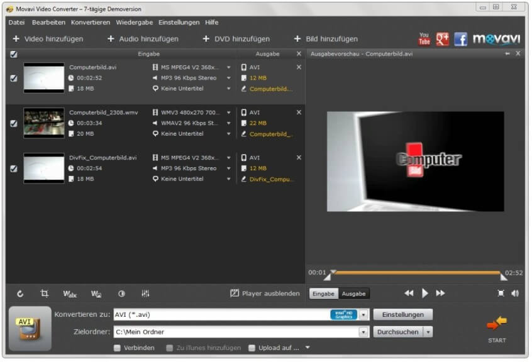Click Bild hinzufügen
Screen dimensions: 532x362
326,39
